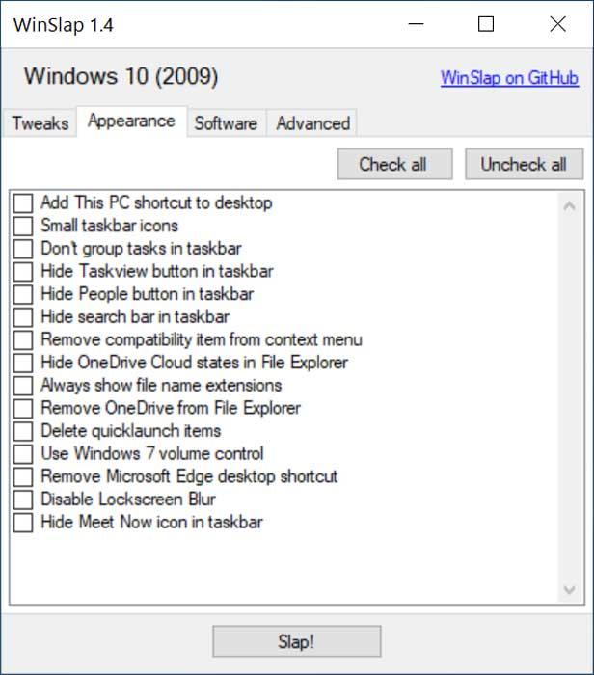
Task: Check Hide search bar in taskbar
Action: (x=23, y=317)
